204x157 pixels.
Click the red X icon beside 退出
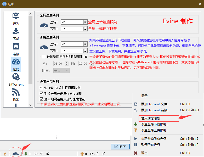pos(136,153)
